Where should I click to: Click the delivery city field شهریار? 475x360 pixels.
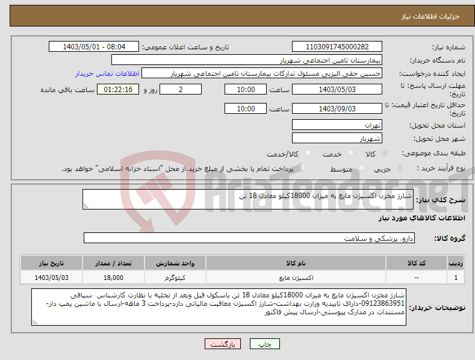click(x=337, y=138)
